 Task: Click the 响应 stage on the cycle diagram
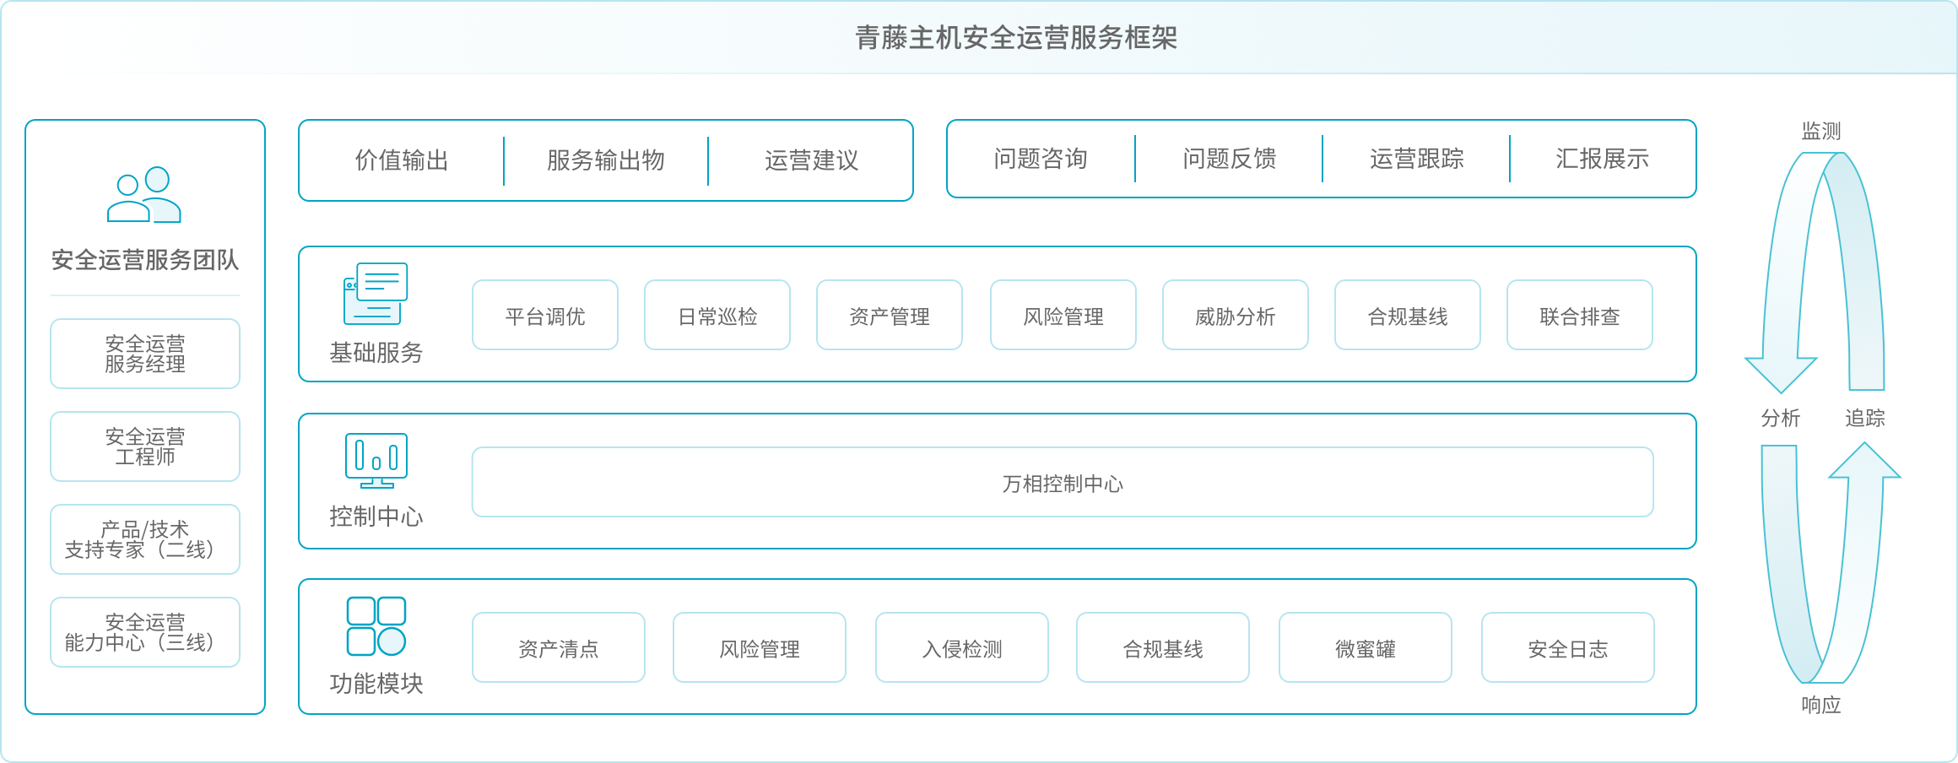pyautogui.click(x=1821, y=706)
